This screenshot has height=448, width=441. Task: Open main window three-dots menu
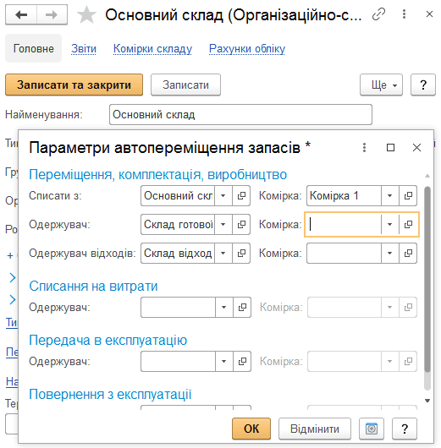(404, 14)
